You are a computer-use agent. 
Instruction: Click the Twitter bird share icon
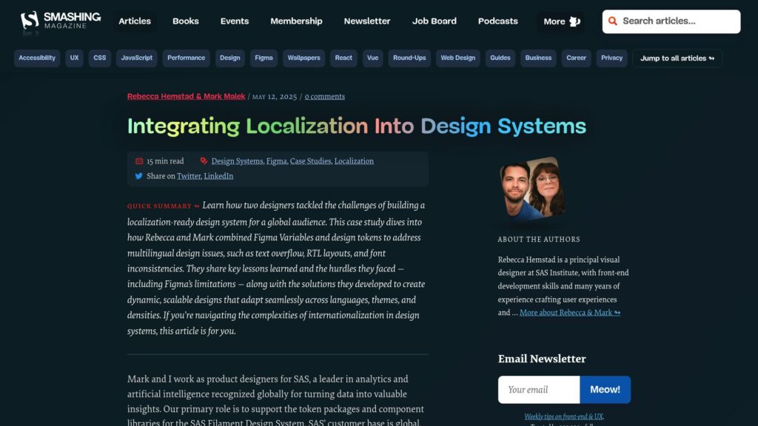click(138, 176)
